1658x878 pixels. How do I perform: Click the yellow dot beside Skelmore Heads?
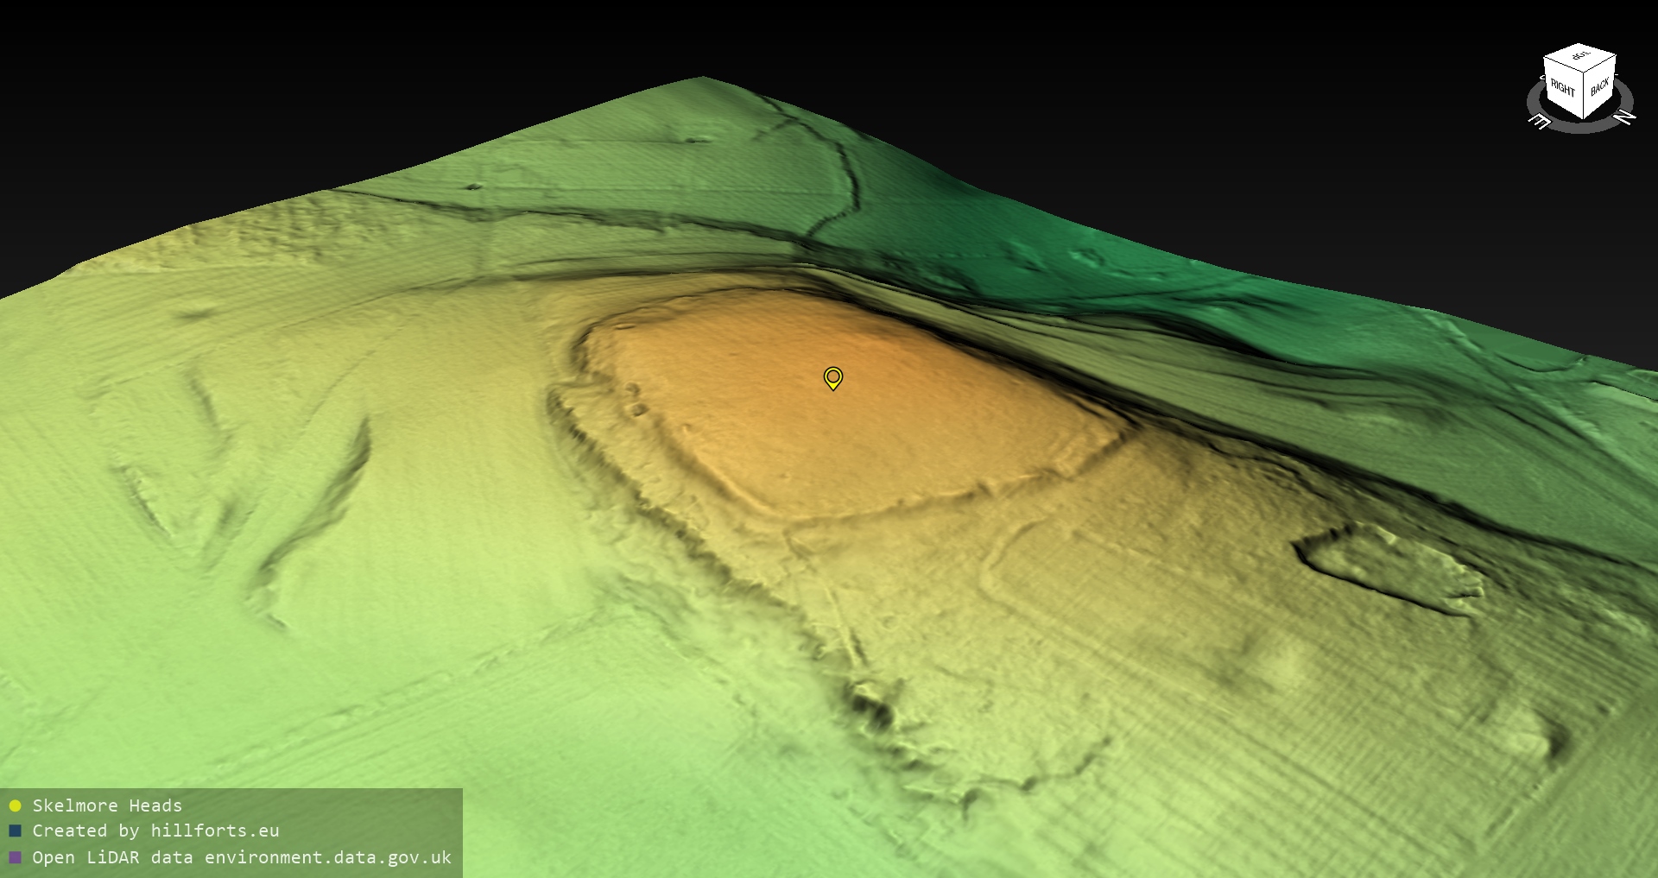point(15,805)
